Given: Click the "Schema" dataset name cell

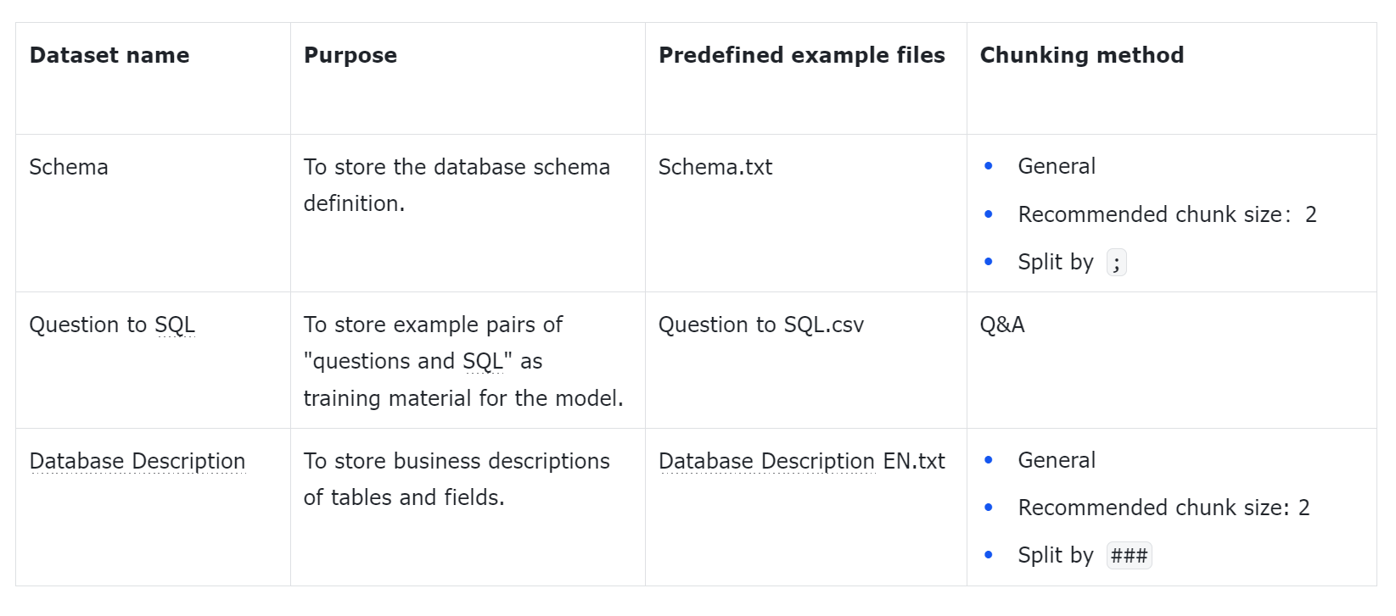Looking at the screenshot, I should coord(69,167).
